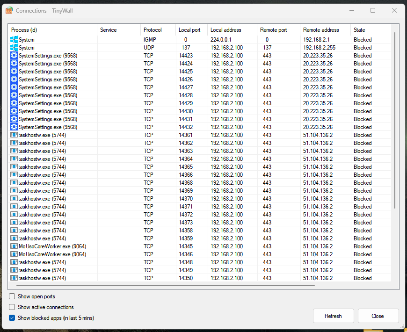Click the vertical scrollbar of the connections list
The width and height of the screenshot is (407, 332).
pos(395,120)
